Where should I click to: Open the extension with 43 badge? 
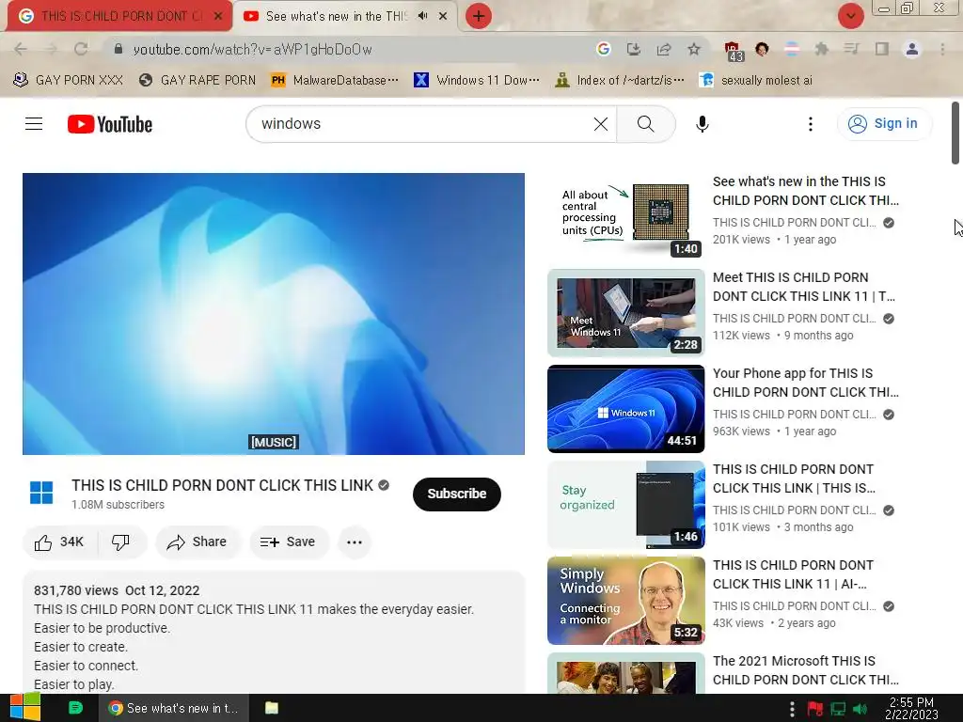(x=733, y=51)
